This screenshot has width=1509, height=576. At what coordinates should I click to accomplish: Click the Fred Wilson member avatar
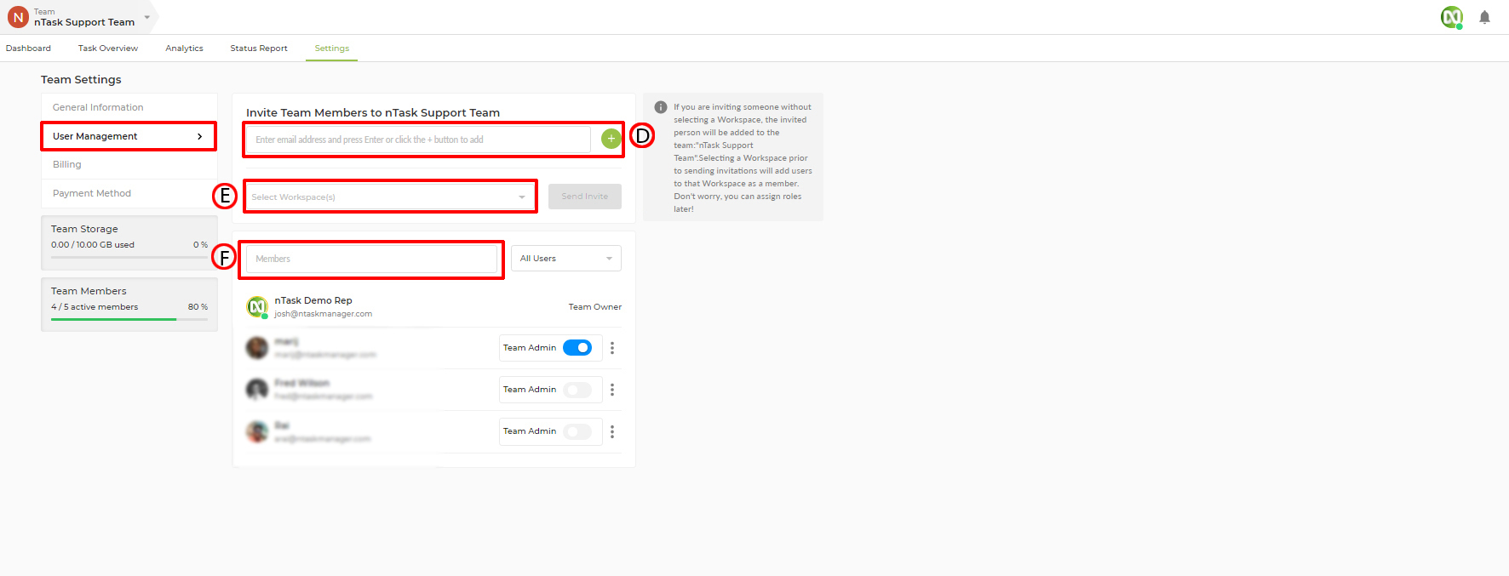coord(257,390)
